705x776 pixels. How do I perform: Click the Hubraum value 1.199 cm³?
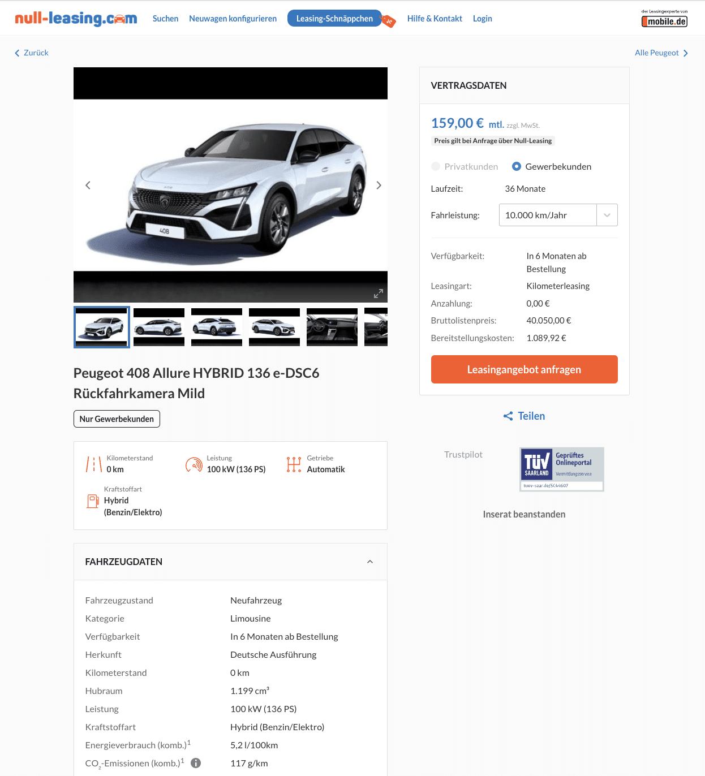pos(250,691)
